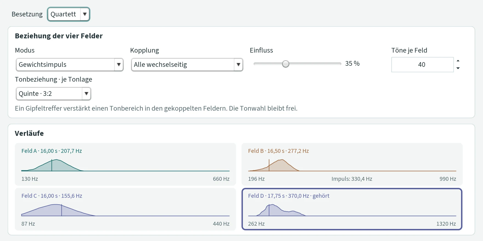Click the '130 Hz' lower limit of Feld A
Image resolution: width=483 pixels, height=241 pixels.
[30, 179]
